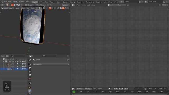Open the View Layer properties tab
Image resolution: width=169 pixels, height=95 pixels.
[x=30, y=72]
